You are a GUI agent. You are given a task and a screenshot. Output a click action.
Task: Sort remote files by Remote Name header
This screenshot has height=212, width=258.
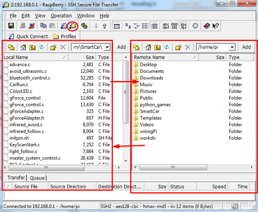[x=165, y=57]
